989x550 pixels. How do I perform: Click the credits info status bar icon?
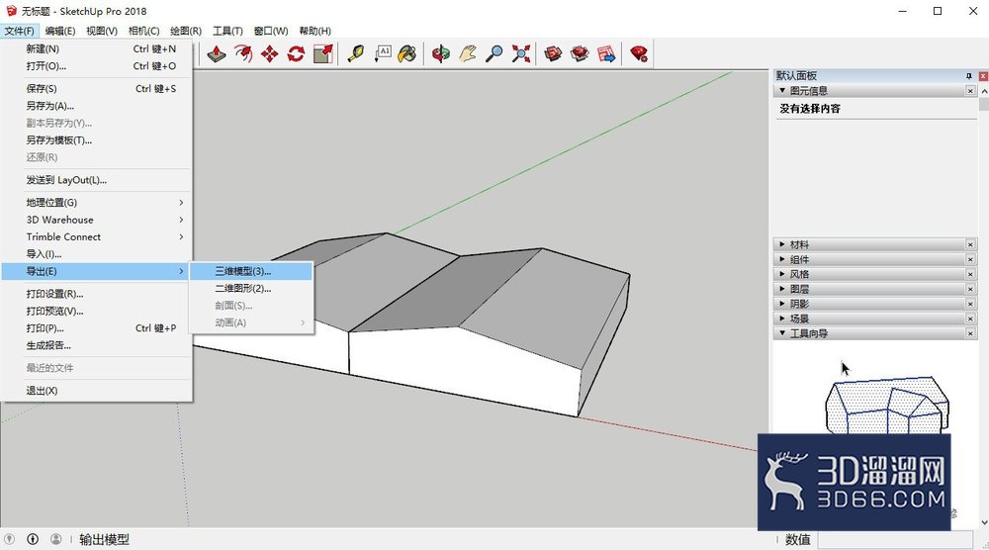33,539
